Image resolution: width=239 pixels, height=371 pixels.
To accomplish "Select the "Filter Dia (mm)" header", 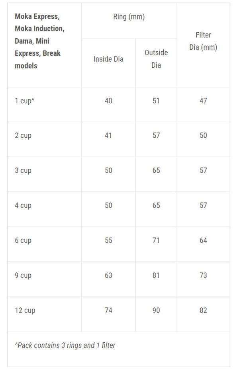I will click(x=203, y=41).
